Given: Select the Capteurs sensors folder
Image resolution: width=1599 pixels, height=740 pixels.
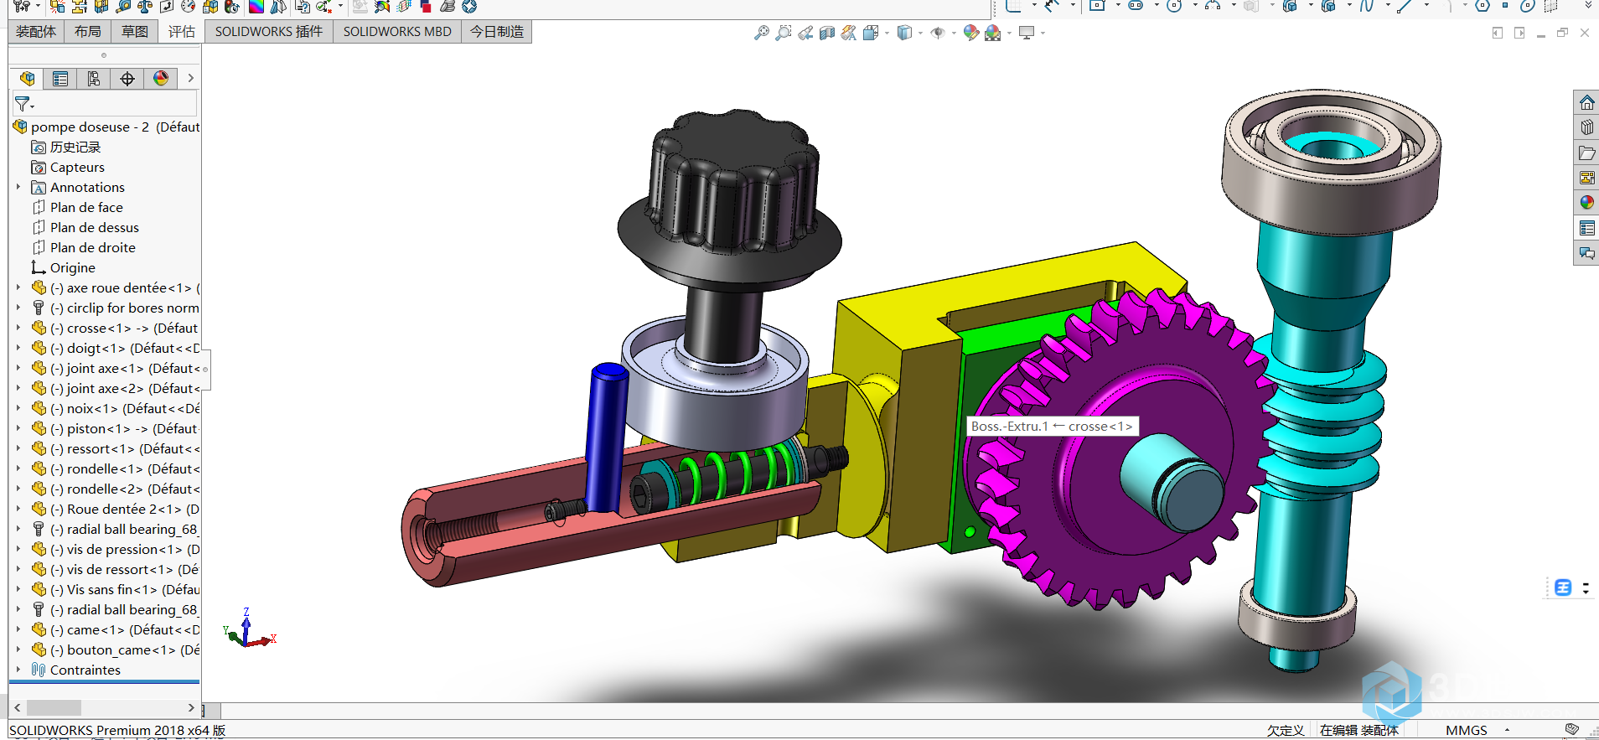Looking at the screenshot, I should [x=68, y=167].
